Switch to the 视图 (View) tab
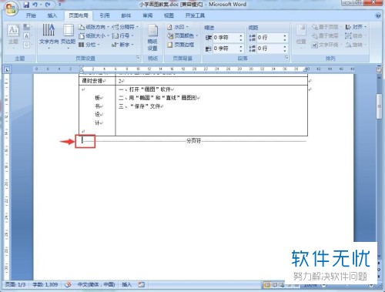The image size is (385, 292). 169,15
